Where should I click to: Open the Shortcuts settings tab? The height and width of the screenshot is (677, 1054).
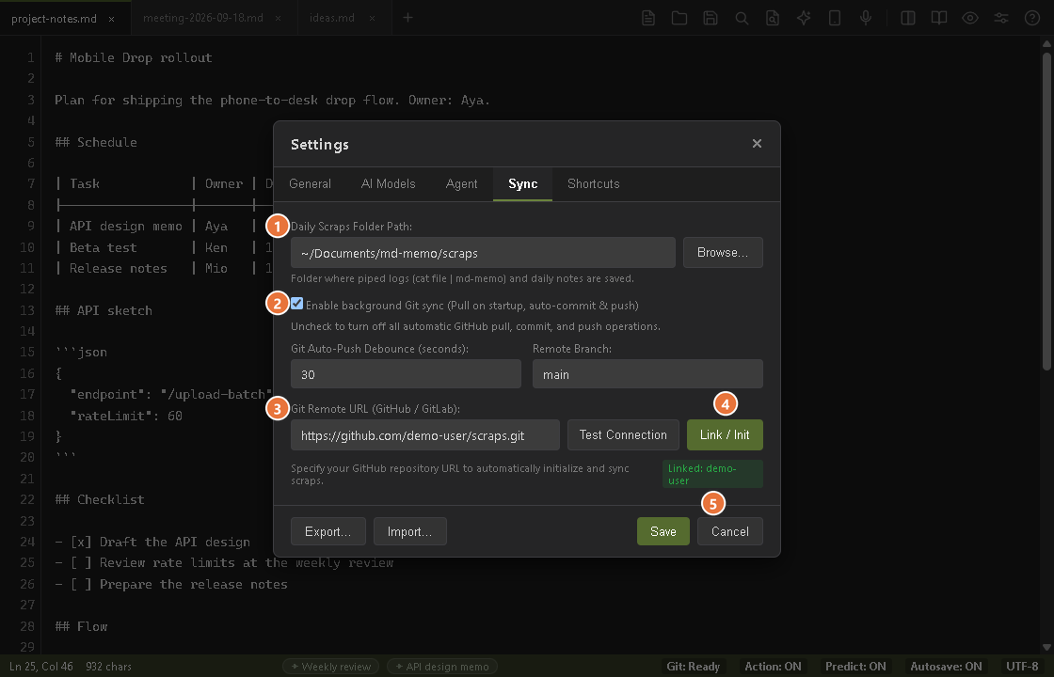[x=594, y=184]
